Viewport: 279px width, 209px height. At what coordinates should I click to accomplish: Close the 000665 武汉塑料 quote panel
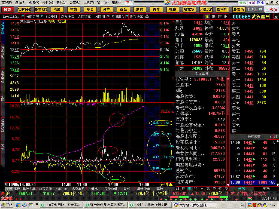[276, 17]
